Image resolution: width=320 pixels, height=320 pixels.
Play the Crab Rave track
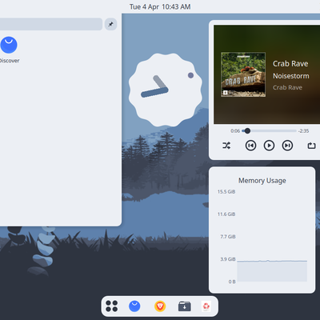click(x=269, y=146)
